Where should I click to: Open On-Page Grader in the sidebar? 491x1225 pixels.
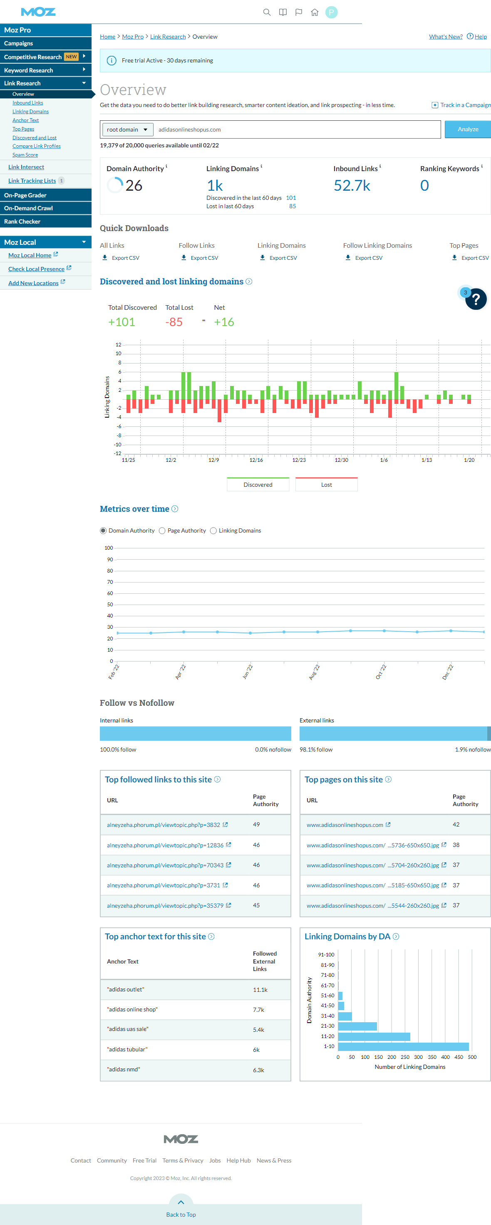[x=46, y=195]
